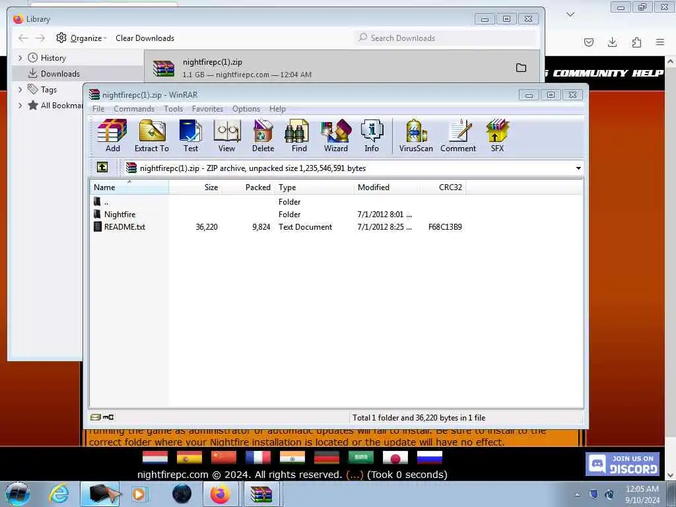Open Firefox Extensions puzzle icon
676x507 pixels.
tap(636, 42)
